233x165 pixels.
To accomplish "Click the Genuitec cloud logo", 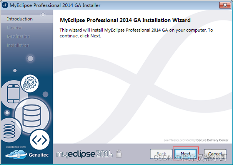I will (x=16, y=155).
